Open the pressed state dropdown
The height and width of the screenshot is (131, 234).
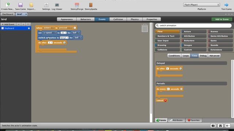pyautogui.click(x=65, y=28)
